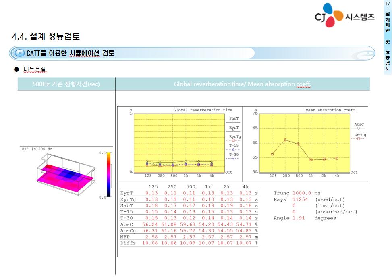Screen dimensions: 392x280
Task: Click the 4.4. 설계 성능검토 section title
Action: coord(46,37)
